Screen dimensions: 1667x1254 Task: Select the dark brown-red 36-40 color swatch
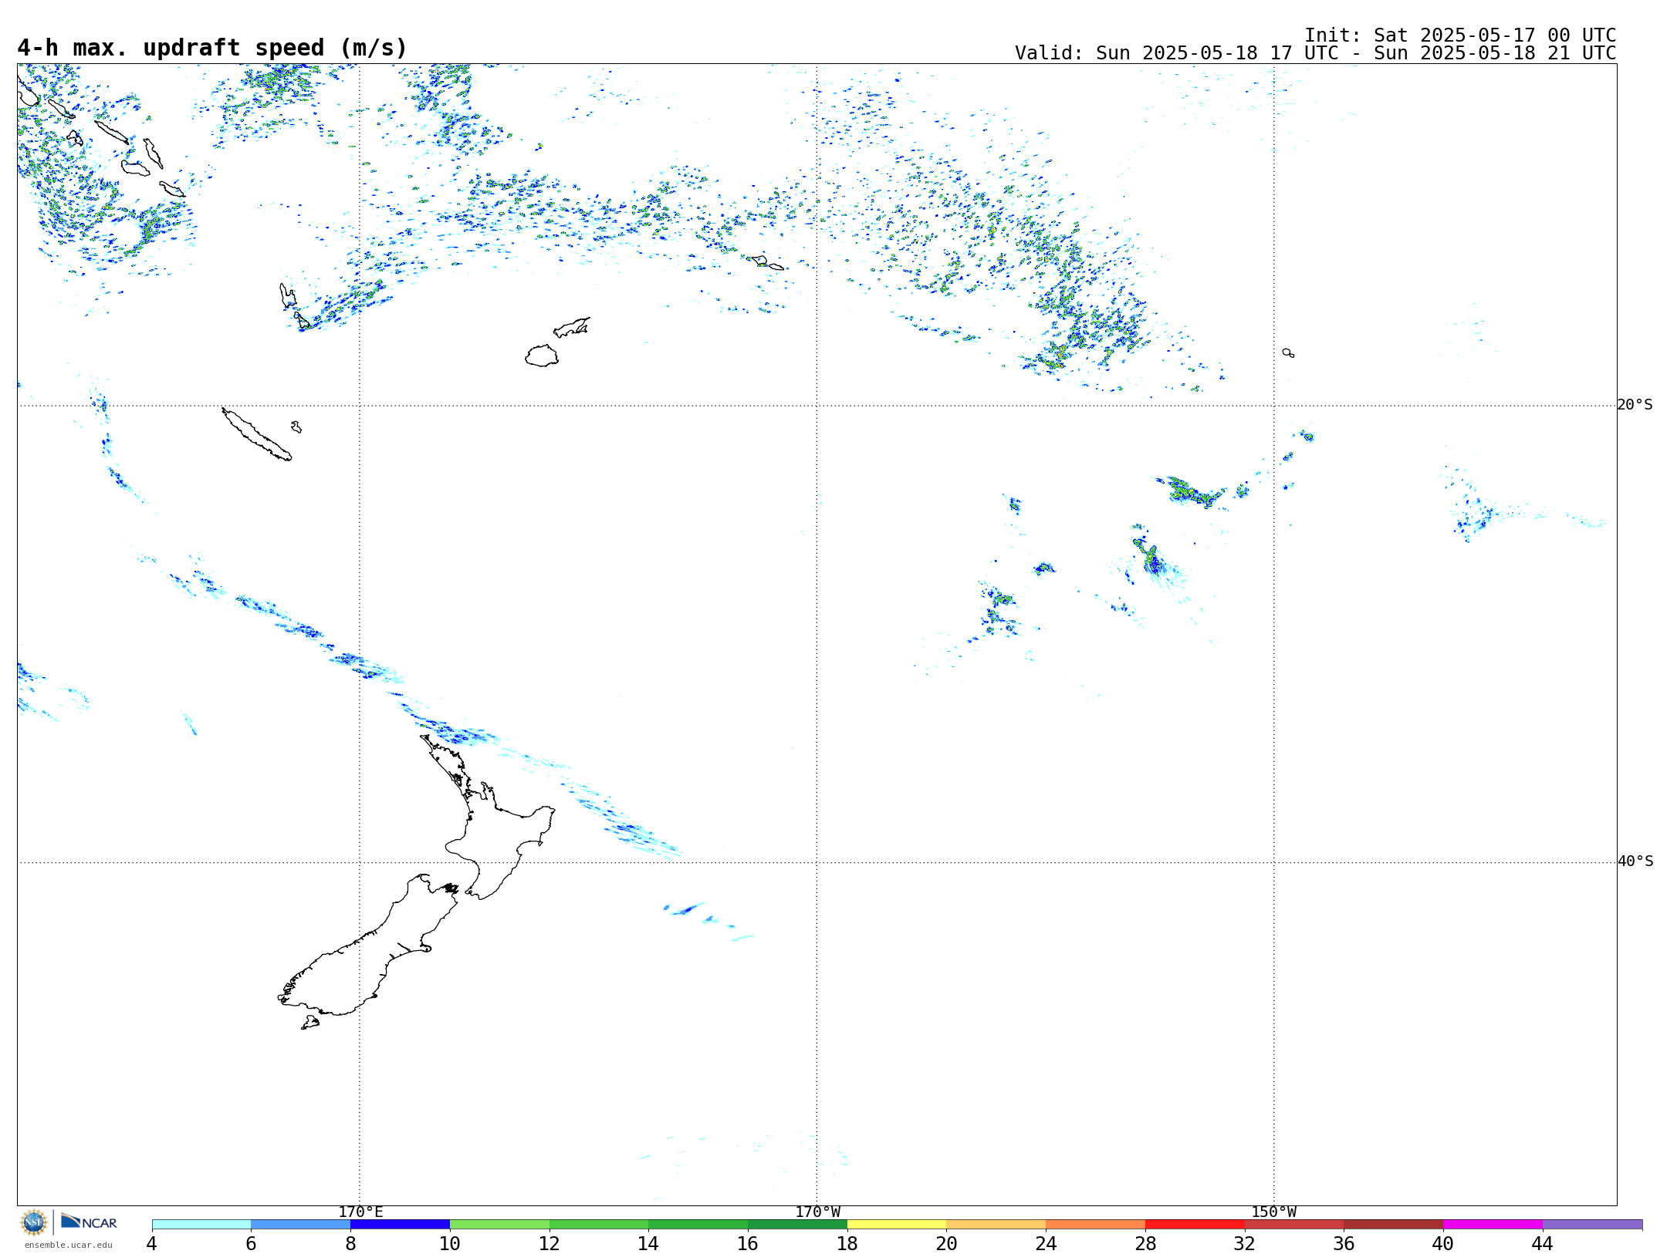[1394, 1225]
